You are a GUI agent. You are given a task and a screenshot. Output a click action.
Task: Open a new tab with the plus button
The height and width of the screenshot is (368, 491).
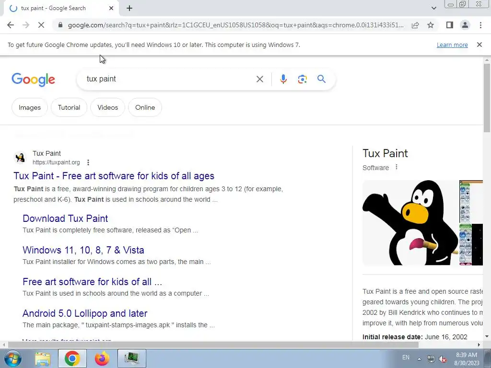129,9
